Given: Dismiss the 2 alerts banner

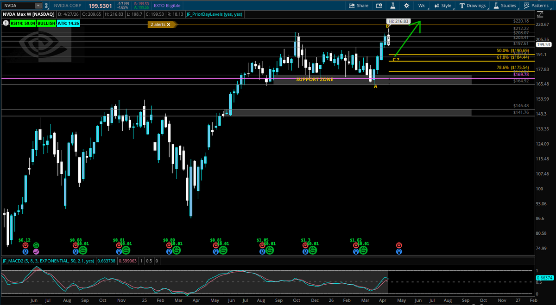Looking at the screenshot, I should pos(169,24).
